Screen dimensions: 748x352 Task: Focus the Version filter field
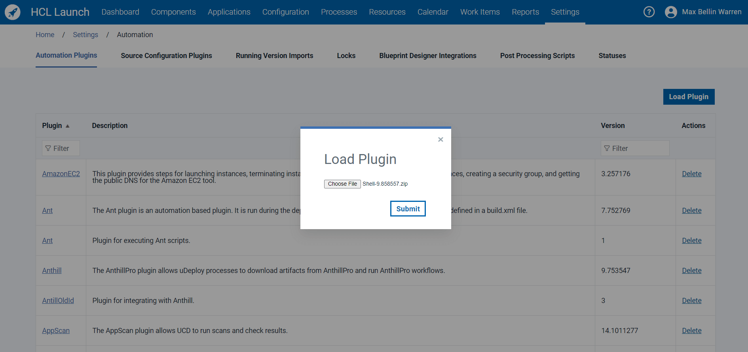(635, 148)
